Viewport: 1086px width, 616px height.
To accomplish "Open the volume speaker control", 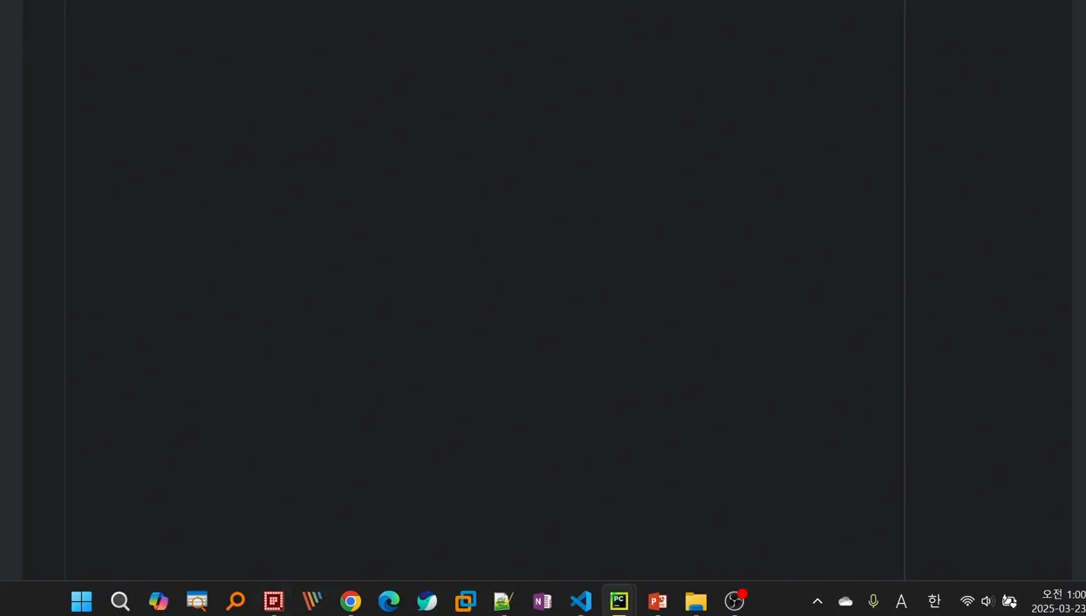I will pyautogui.click(x=987, y=601).
